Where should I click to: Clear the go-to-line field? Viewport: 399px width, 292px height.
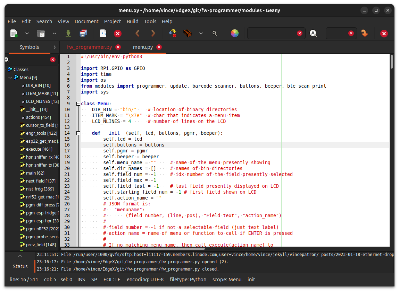pyautogui.click(x=351, y=33)
